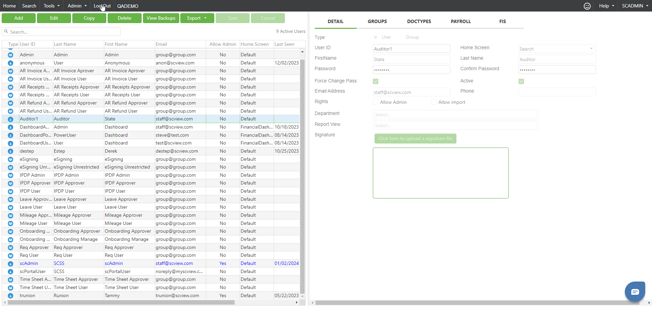Screen dimensions: 652x309
Task: Open the Tools dropdown menu
Action: (52, 6)
